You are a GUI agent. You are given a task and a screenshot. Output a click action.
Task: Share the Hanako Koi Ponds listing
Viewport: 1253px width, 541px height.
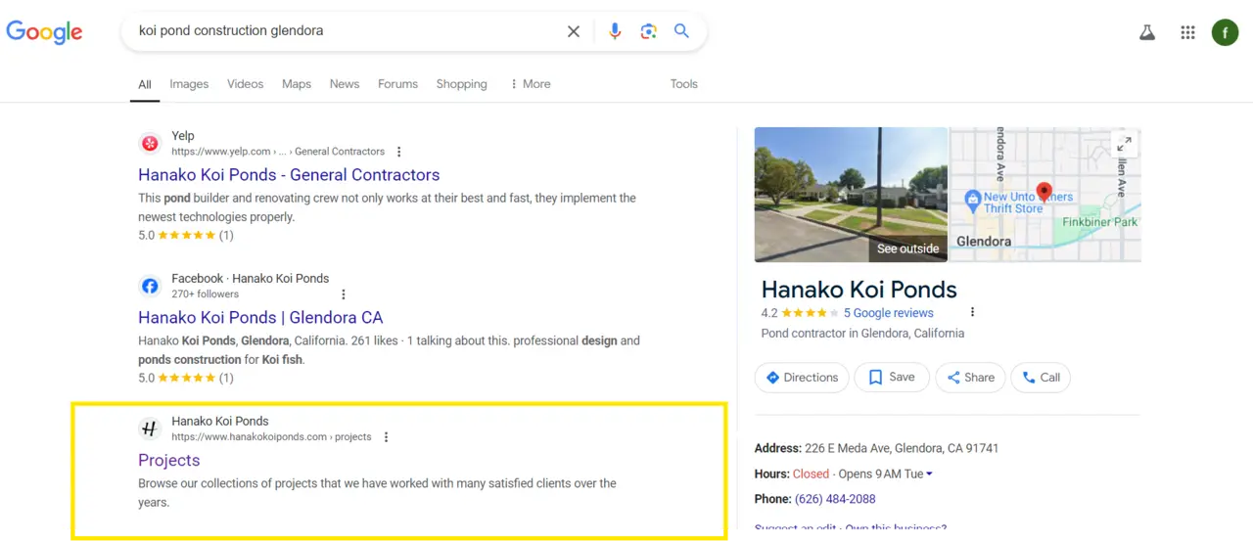(970, 378)
